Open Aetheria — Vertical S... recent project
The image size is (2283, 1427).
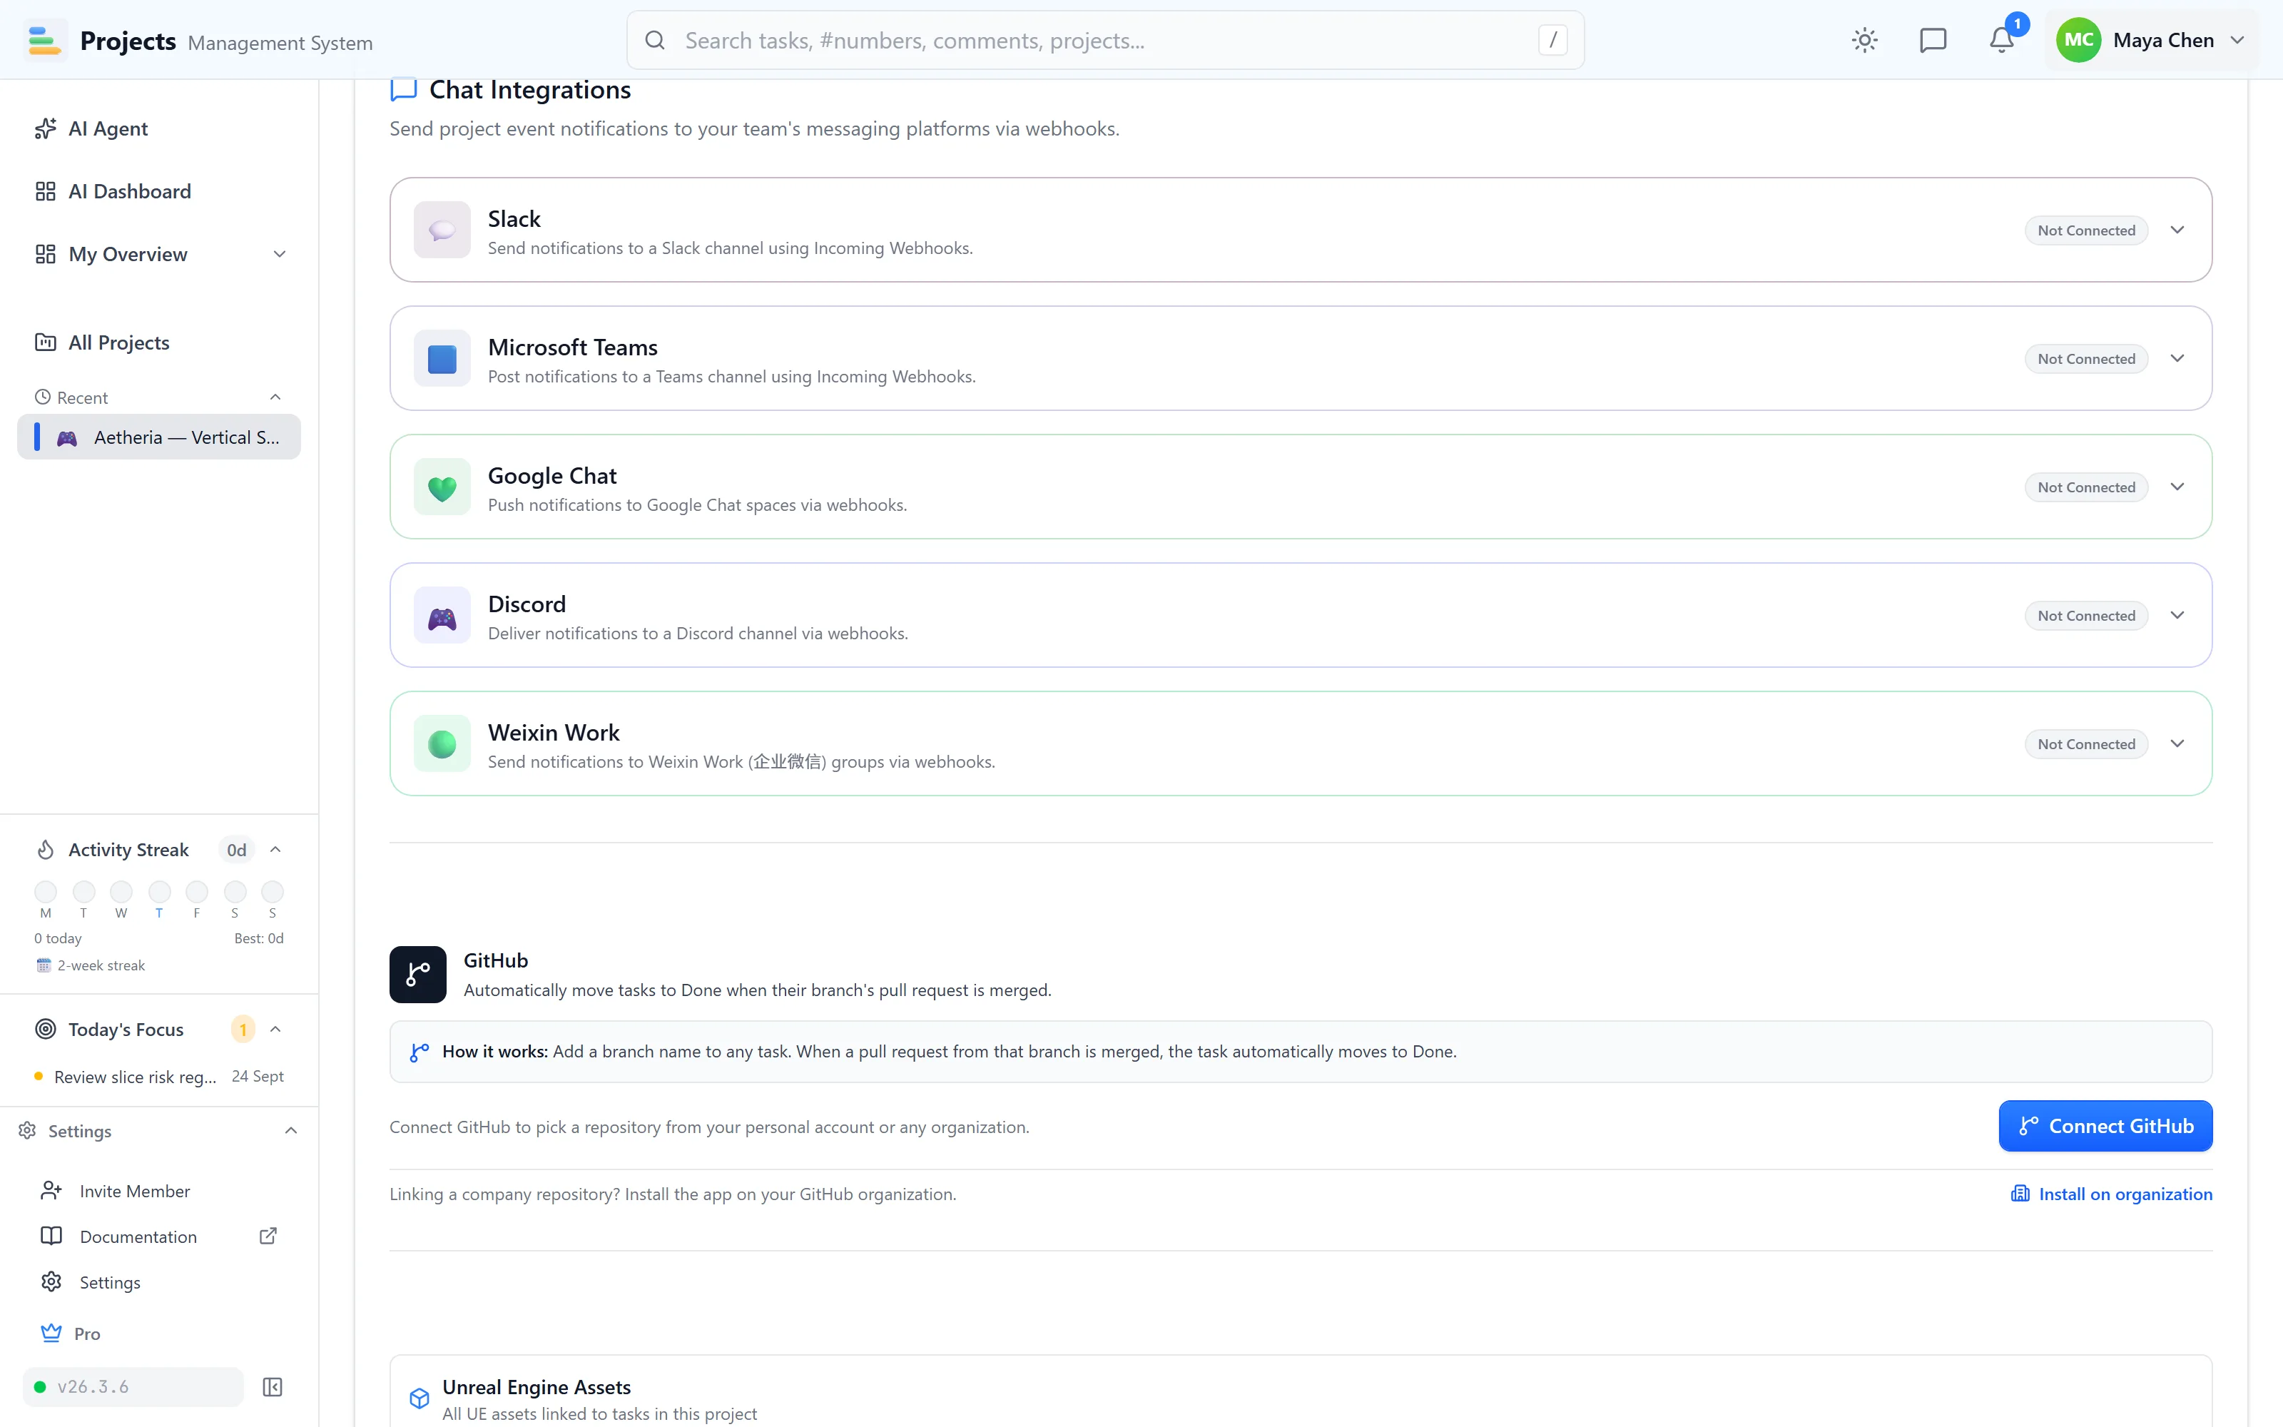click(158, 437)
